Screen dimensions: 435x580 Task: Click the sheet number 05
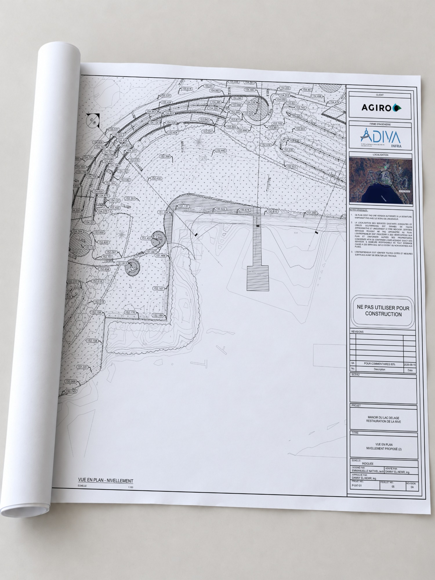coord(393,487)
